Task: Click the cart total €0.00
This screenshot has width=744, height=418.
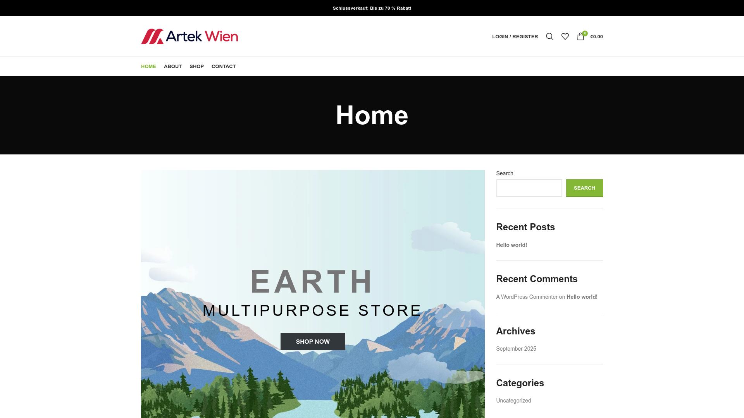Action: click(x=596, y=37)
